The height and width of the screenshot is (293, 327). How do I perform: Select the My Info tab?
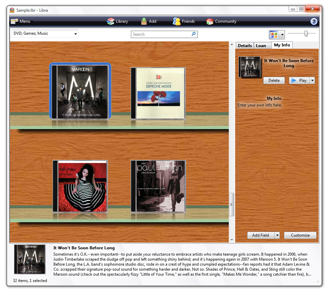pyautogui.click(x=282, y=45)
